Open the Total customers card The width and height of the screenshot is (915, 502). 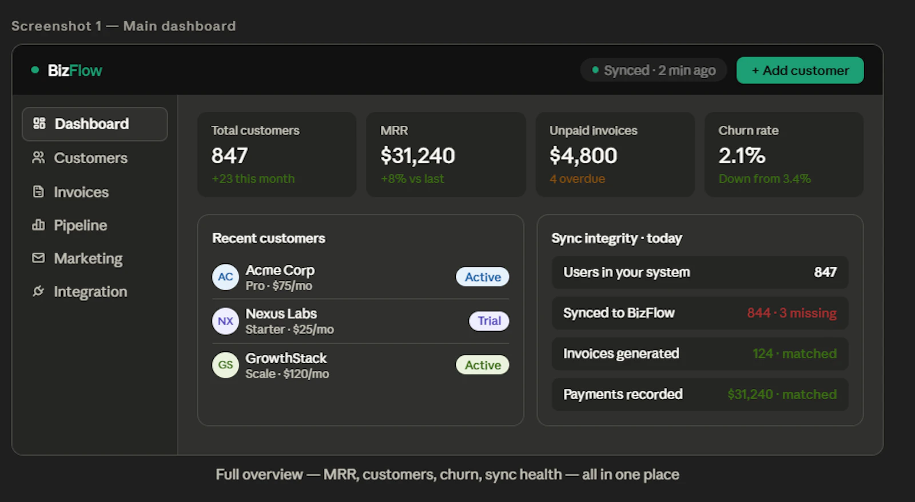point(277,154)
